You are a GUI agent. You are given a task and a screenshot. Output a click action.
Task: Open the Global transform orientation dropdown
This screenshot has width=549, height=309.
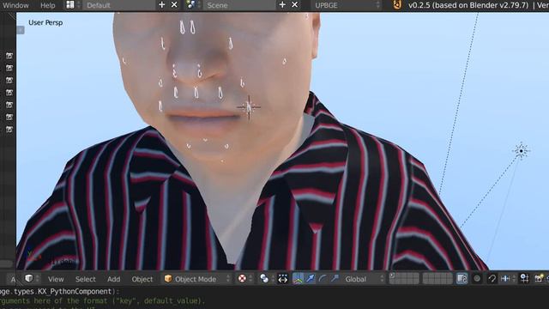point(364,279)
